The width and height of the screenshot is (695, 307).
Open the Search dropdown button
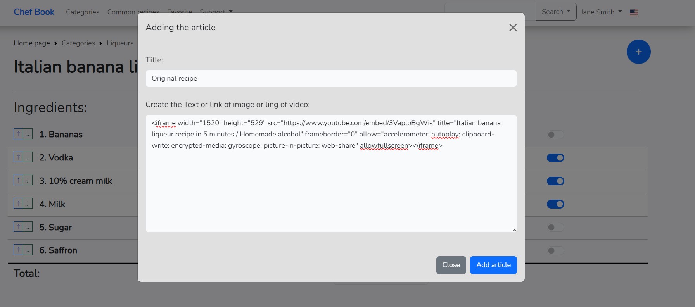[556, 12]
